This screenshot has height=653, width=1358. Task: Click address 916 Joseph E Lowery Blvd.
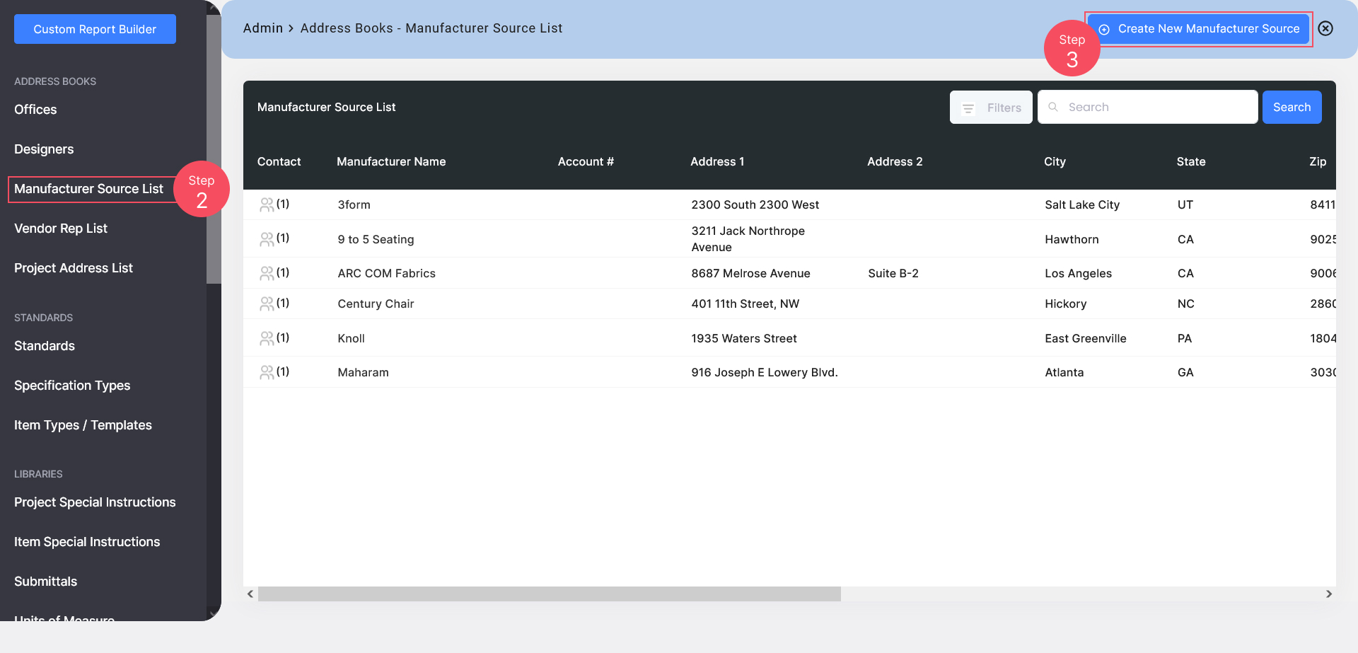click(x=764, y=372)
